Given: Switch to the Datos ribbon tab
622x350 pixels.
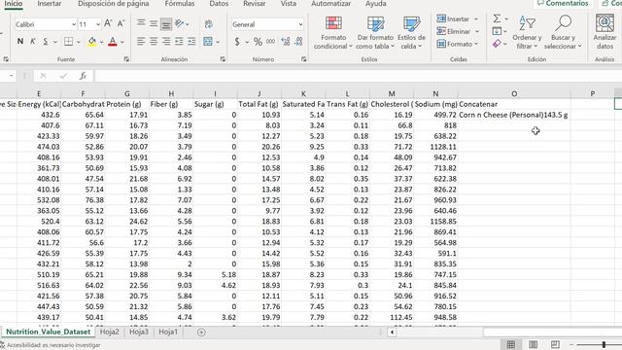Looking at the screenshot, I should (219, 4).
